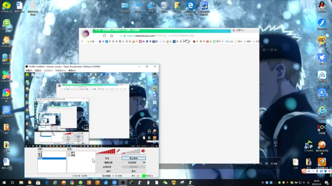Click 退出 exit button in OBS

point(133,171)
